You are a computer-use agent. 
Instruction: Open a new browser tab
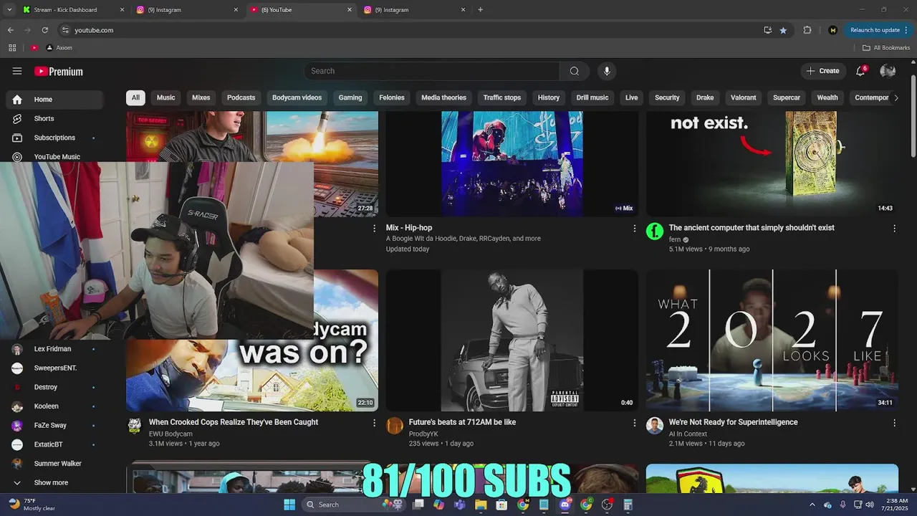[480, 10]
